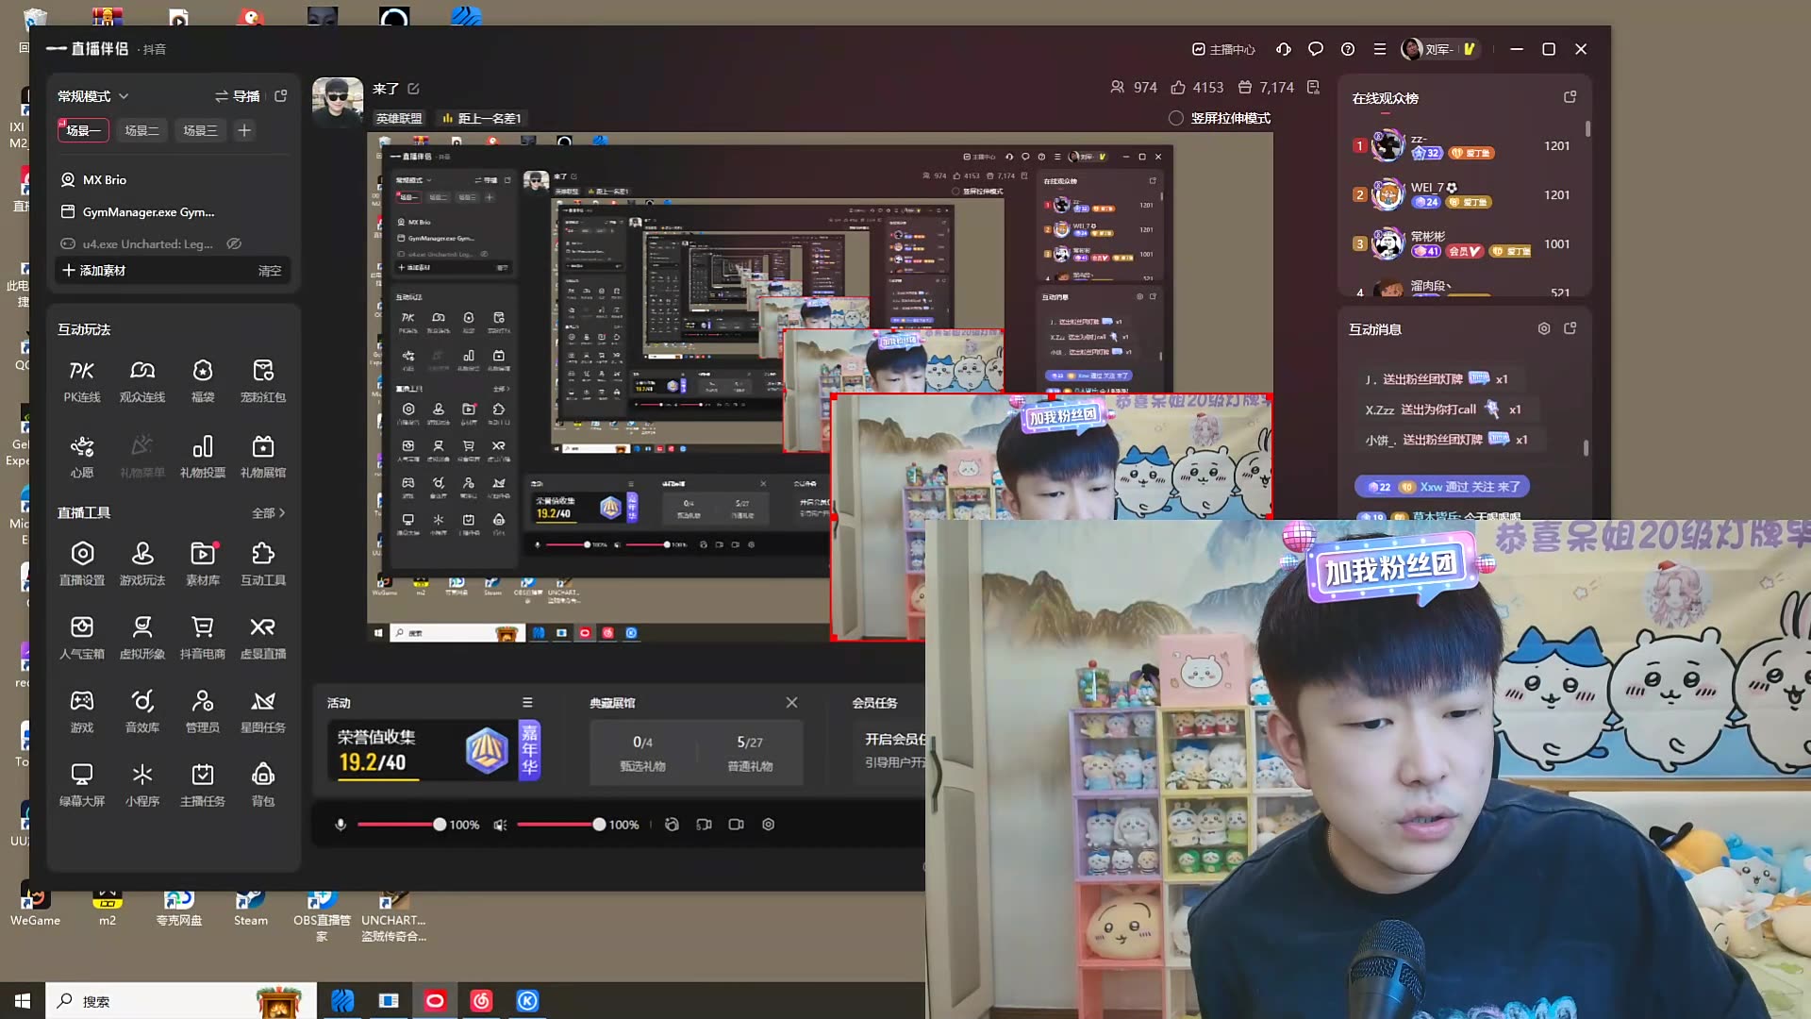The height and width of the screenshot is (1019, 1811).
Task: Open the stream settings gear in bottom bar
Action: click(768, 825)
